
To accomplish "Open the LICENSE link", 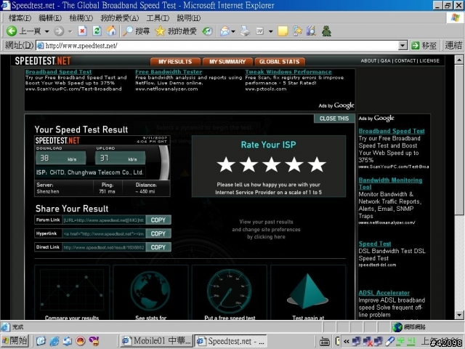I will (429, 60).
